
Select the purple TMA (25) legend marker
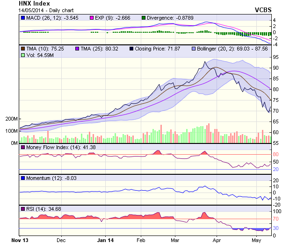click(x=77, y=48)
